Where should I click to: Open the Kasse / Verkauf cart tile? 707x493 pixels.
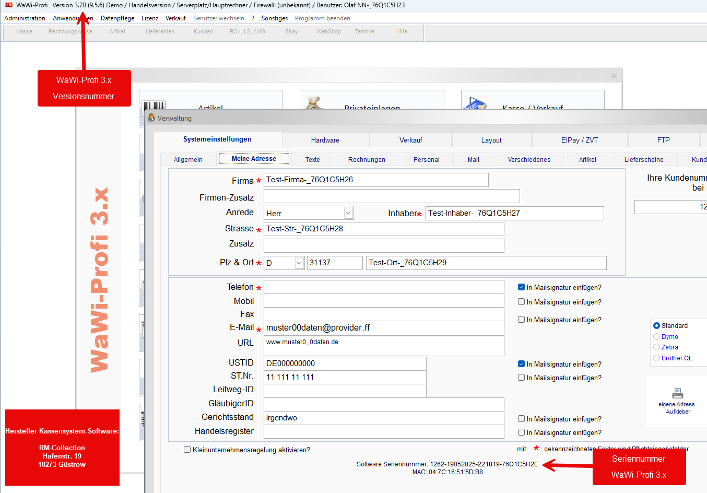(533, 100)
